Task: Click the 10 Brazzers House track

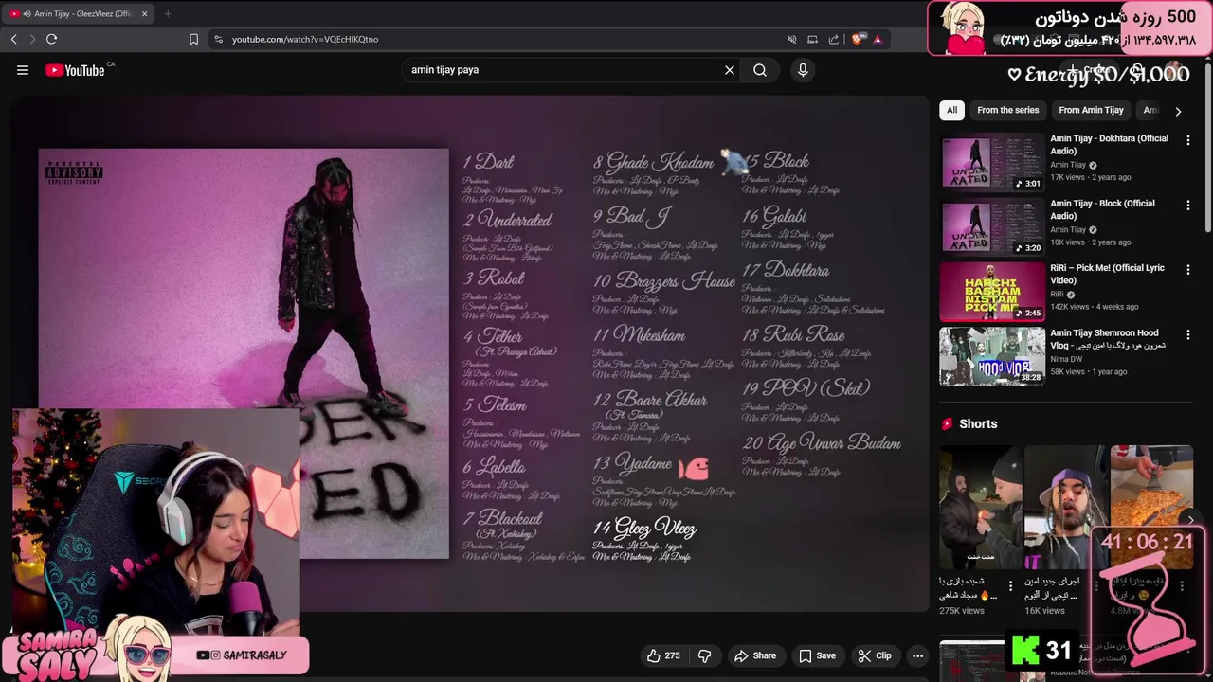Action: pos(663,281)
